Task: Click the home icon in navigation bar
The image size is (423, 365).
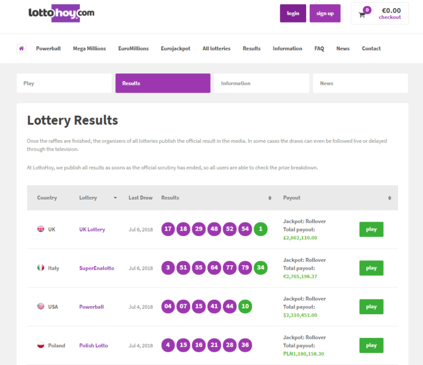Action: point(21,49)
